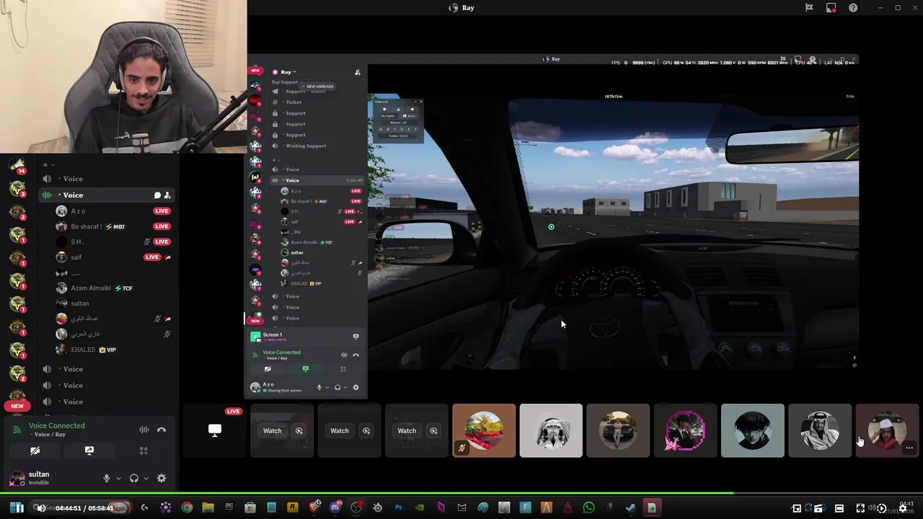The image size is (923, 519).
Task: Open Discord from the taskbar
Action: click(x=335, y=508)
